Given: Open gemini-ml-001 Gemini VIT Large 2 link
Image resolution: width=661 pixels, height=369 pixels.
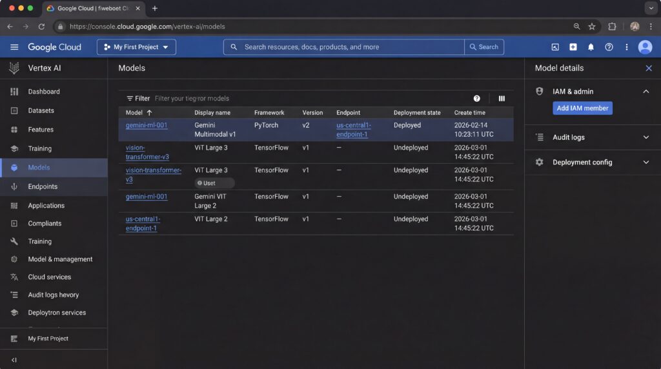Looking at the screenshot, I should coord(147,196).
